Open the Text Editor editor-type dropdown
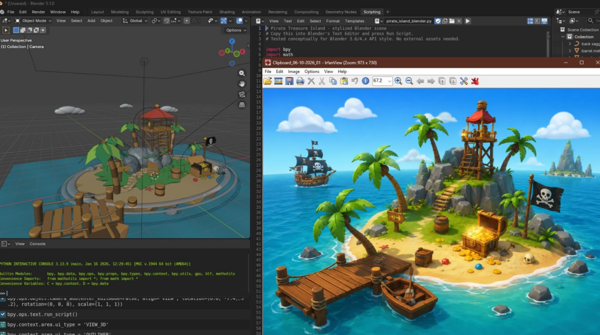600x335 pixels. click(x=260, y=21)
